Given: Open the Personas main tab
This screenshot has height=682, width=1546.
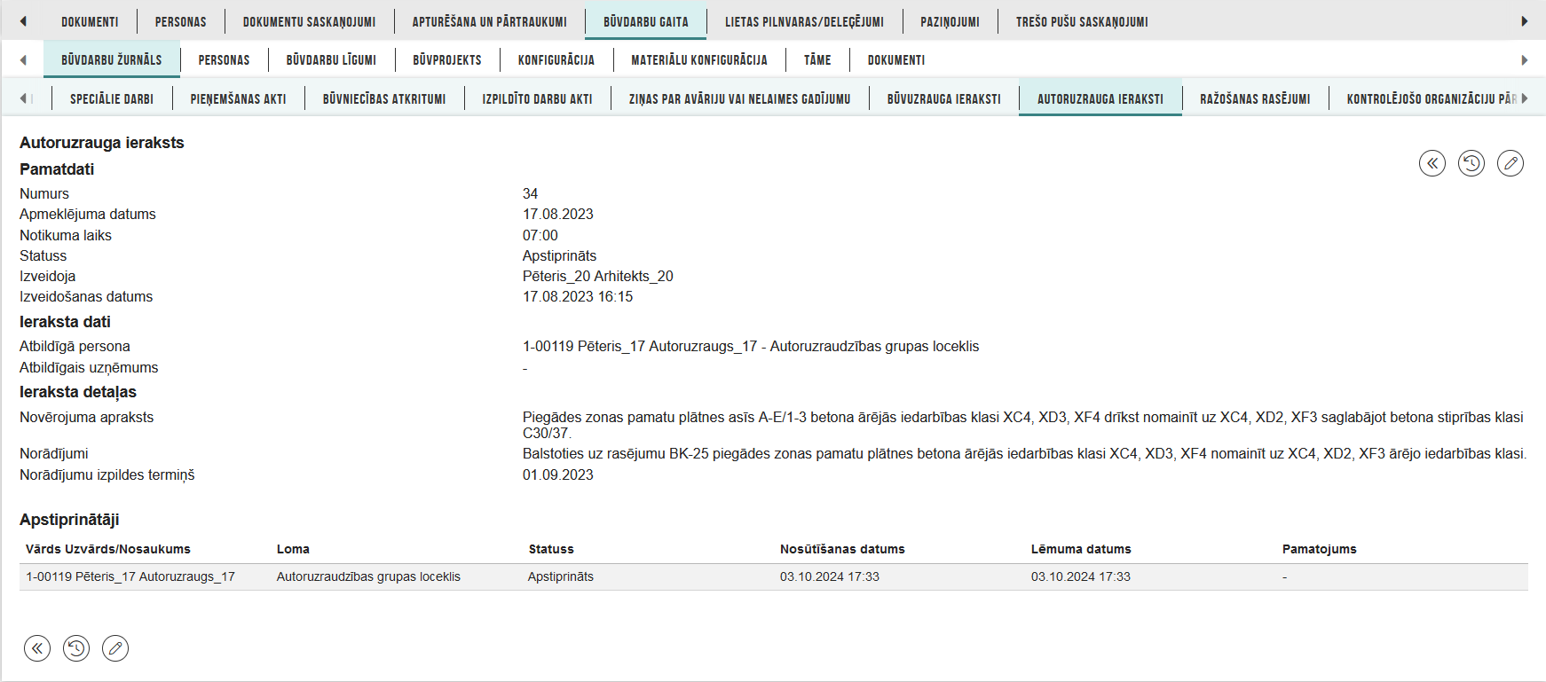Looking at the screenshot, I should [180, 21].
